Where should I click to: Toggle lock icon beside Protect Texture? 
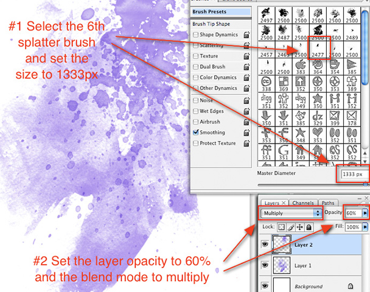tap(246, 143)
